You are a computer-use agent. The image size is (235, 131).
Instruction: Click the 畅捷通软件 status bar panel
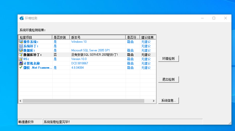[30, 122]
